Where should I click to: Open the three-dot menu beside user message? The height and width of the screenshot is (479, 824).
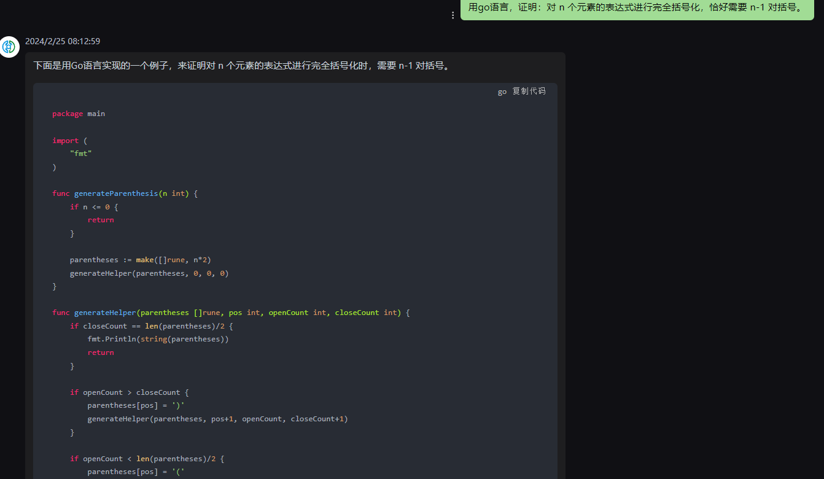(453, 15)
